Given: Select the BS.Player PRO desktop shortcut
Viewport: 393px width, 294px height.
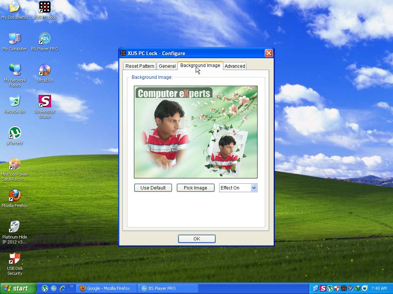Looking at the screenshot, I should pos(45,41).
